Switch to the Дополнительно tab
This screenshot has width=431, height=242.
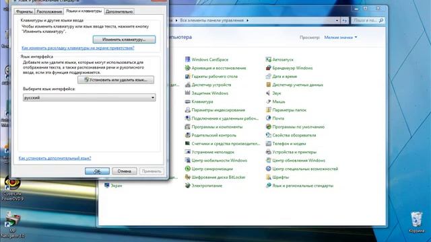click(x=119, y=11)
